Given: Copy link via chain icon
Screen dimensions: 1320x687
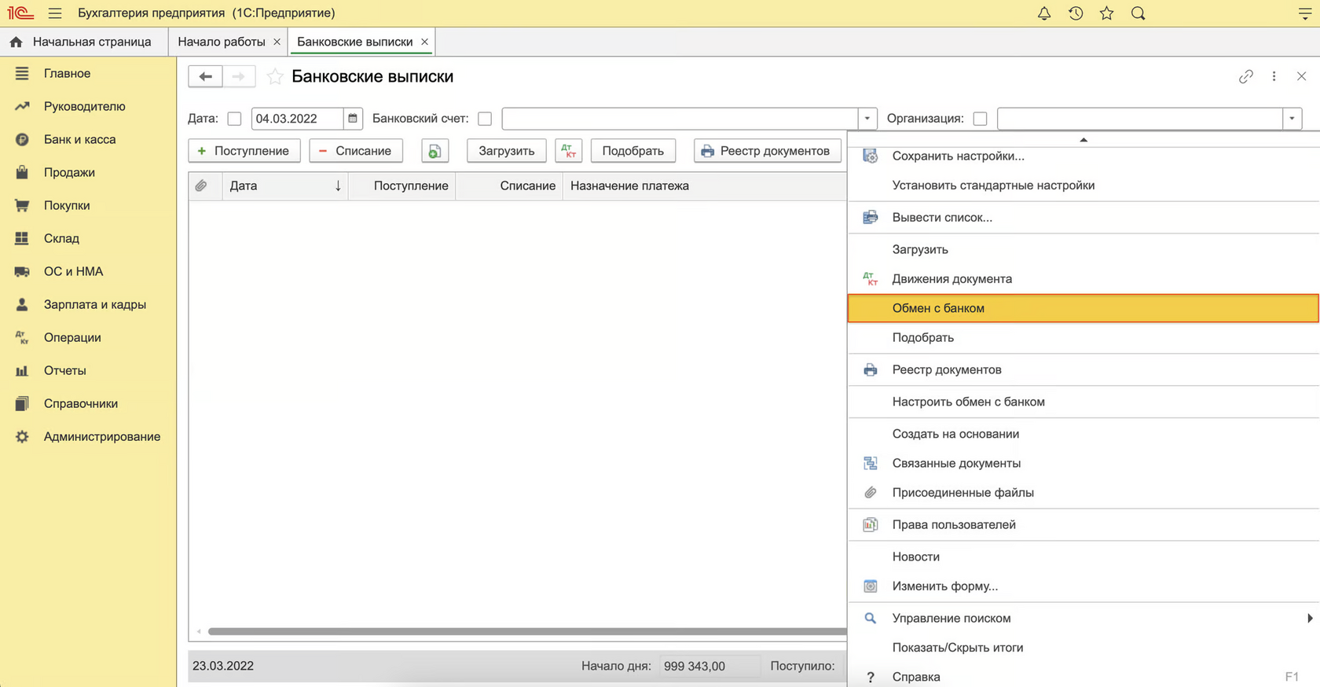Looking at the screenshot, I should 1246,76.
